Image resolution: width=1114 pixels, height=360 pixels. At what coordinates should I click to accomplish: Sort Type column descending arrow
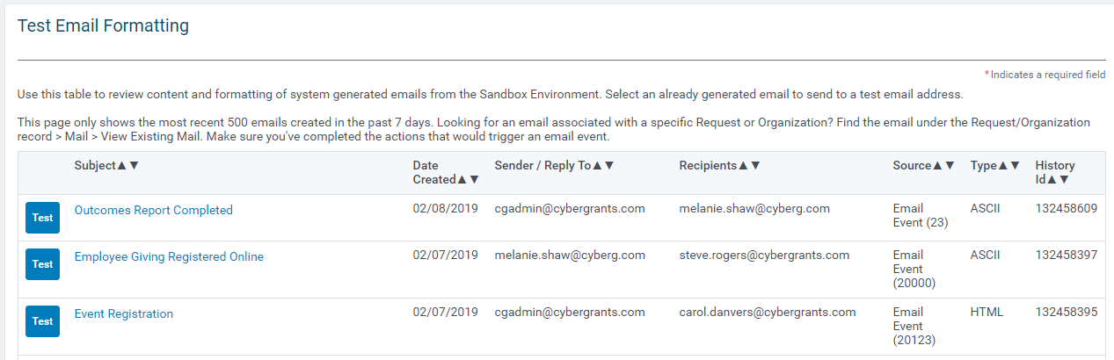(x=1015, y=165)
